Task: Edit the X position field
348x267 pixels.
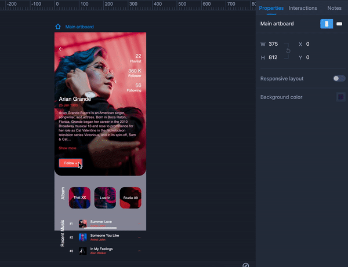Action: click(x=307, y=44)
